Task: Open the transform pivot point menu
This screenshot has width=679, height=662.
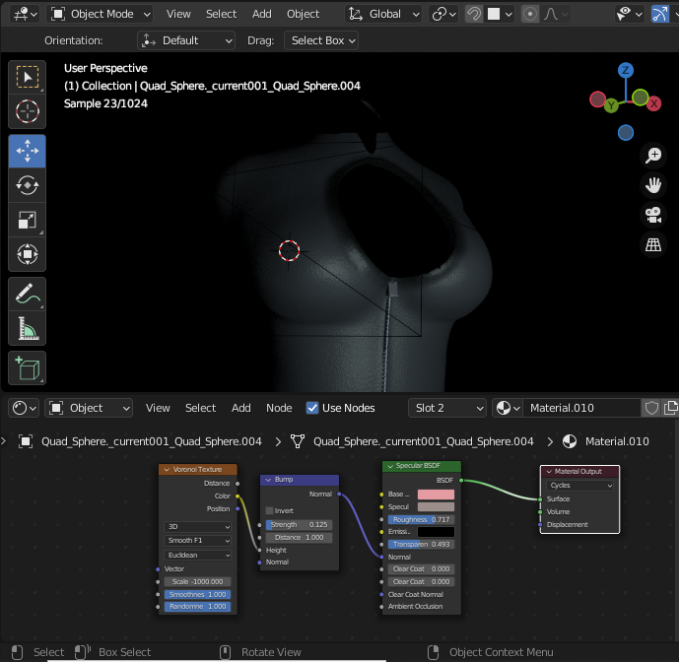Action: (x=443, y=15)
